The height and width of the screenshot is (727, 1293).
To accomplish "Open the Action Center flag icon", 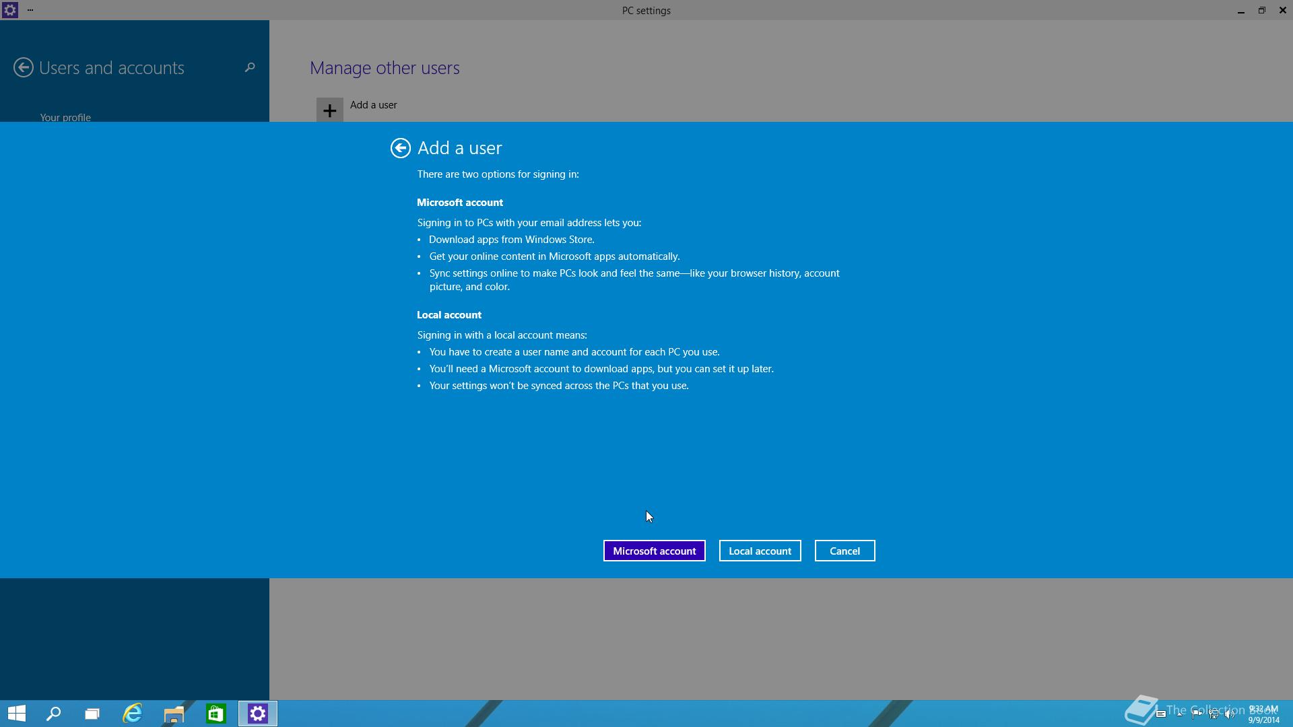I will coord(1197,714).
